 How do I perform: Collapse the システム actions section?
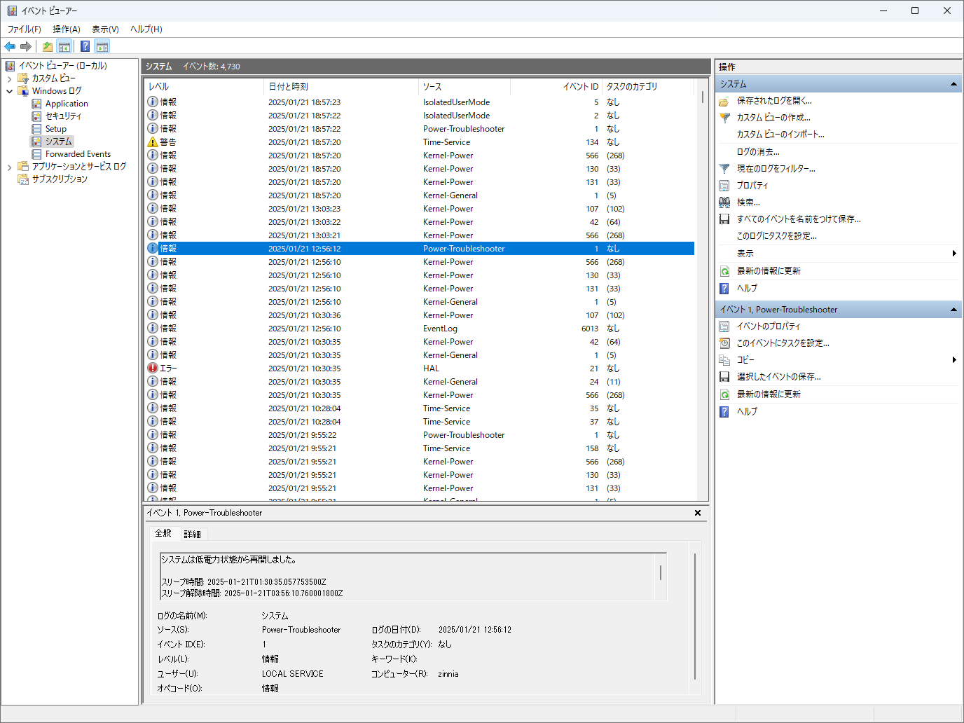[953, 84]
